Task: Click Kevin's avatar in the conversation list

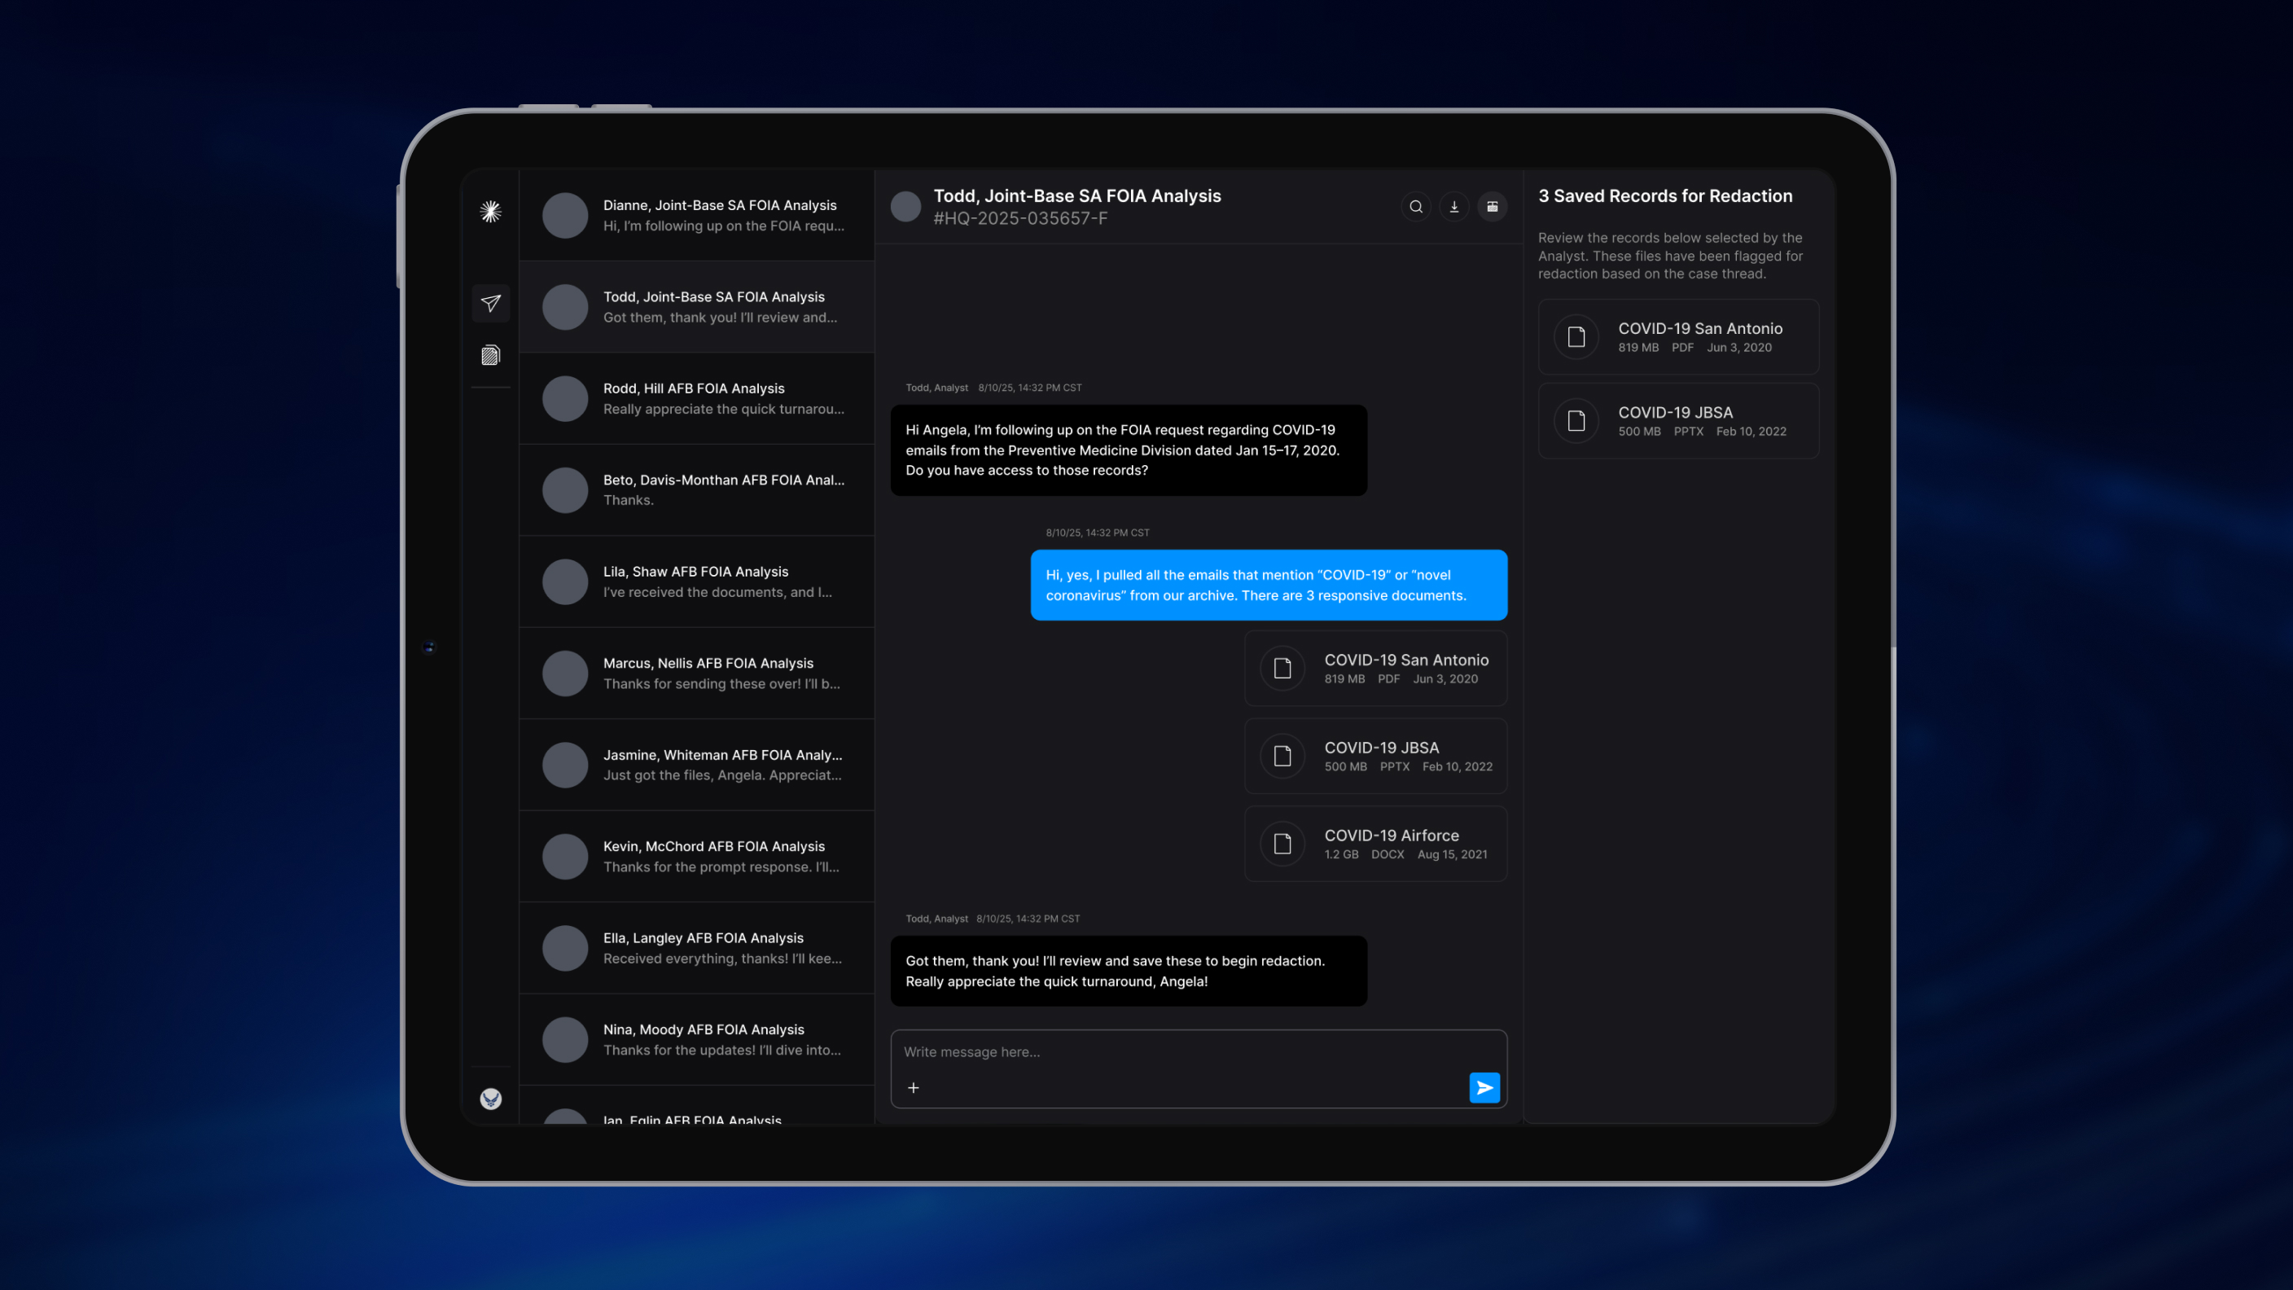Action: click(565, 857)
